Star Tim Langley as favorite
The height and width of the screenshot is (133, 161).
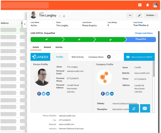tap(60, 16)
